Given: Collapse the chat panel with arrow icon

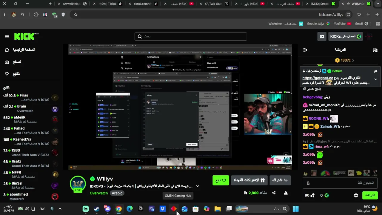Looking at the screenshot, I should [x=305, y=50].
